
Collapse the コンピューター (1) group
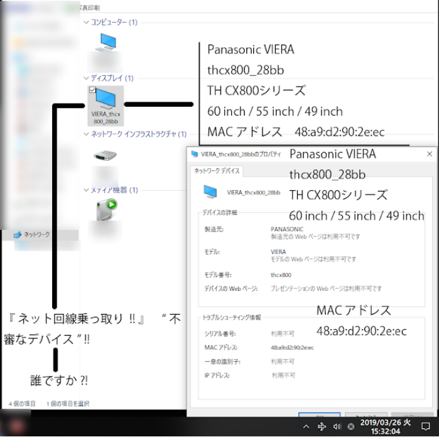click(86, 22)
